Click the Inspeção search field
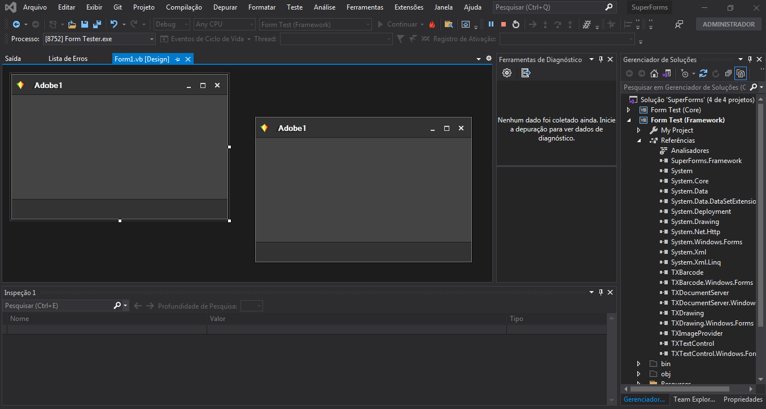 (56, 306)
